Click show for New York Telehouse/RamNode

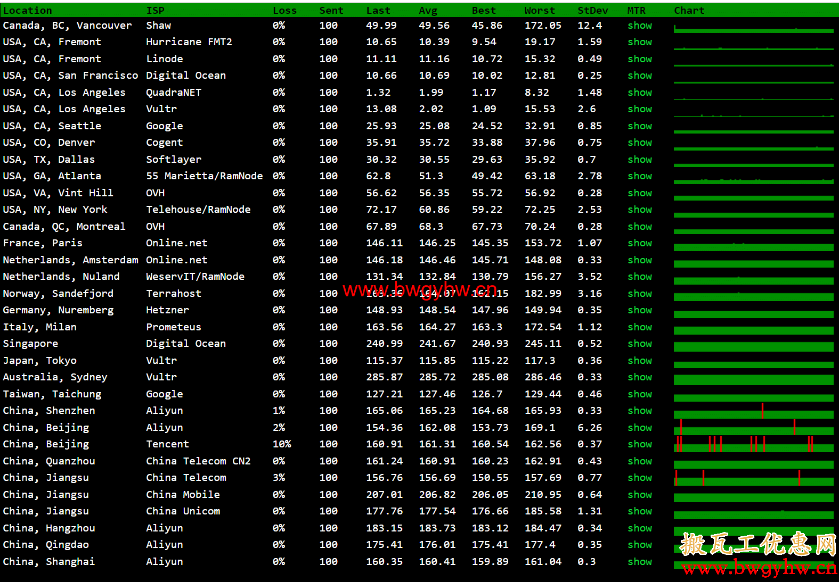tap(640, 210)
